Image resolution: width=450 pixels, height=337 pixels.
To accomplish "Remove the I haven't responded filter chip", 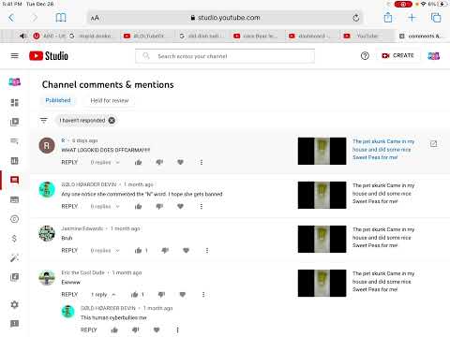I will point(112,120).
